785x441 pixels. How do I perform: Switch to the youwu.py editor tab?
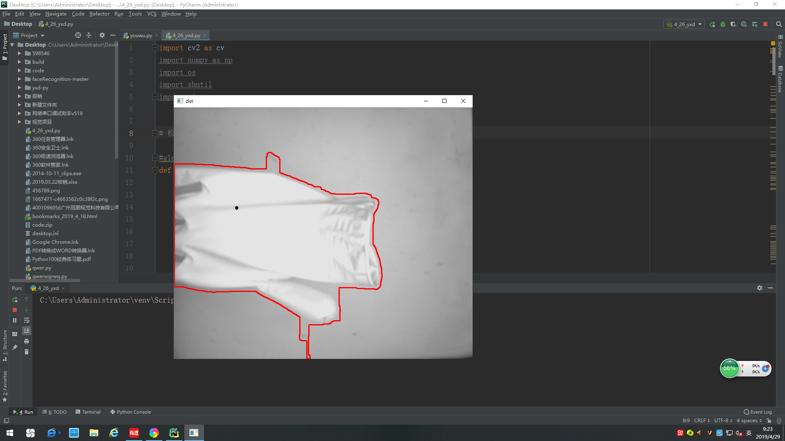pos(140,36)
